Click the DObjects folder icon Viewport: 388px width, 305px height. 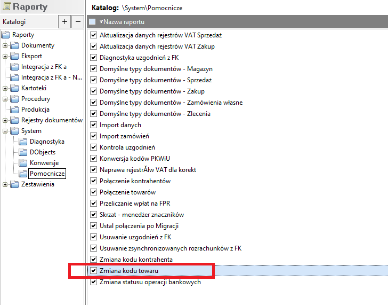pyautogui.click(x=23, y=152)
